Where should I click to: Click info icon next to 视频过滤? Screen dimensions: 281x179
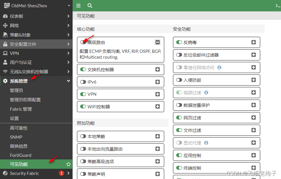[206, 93]
